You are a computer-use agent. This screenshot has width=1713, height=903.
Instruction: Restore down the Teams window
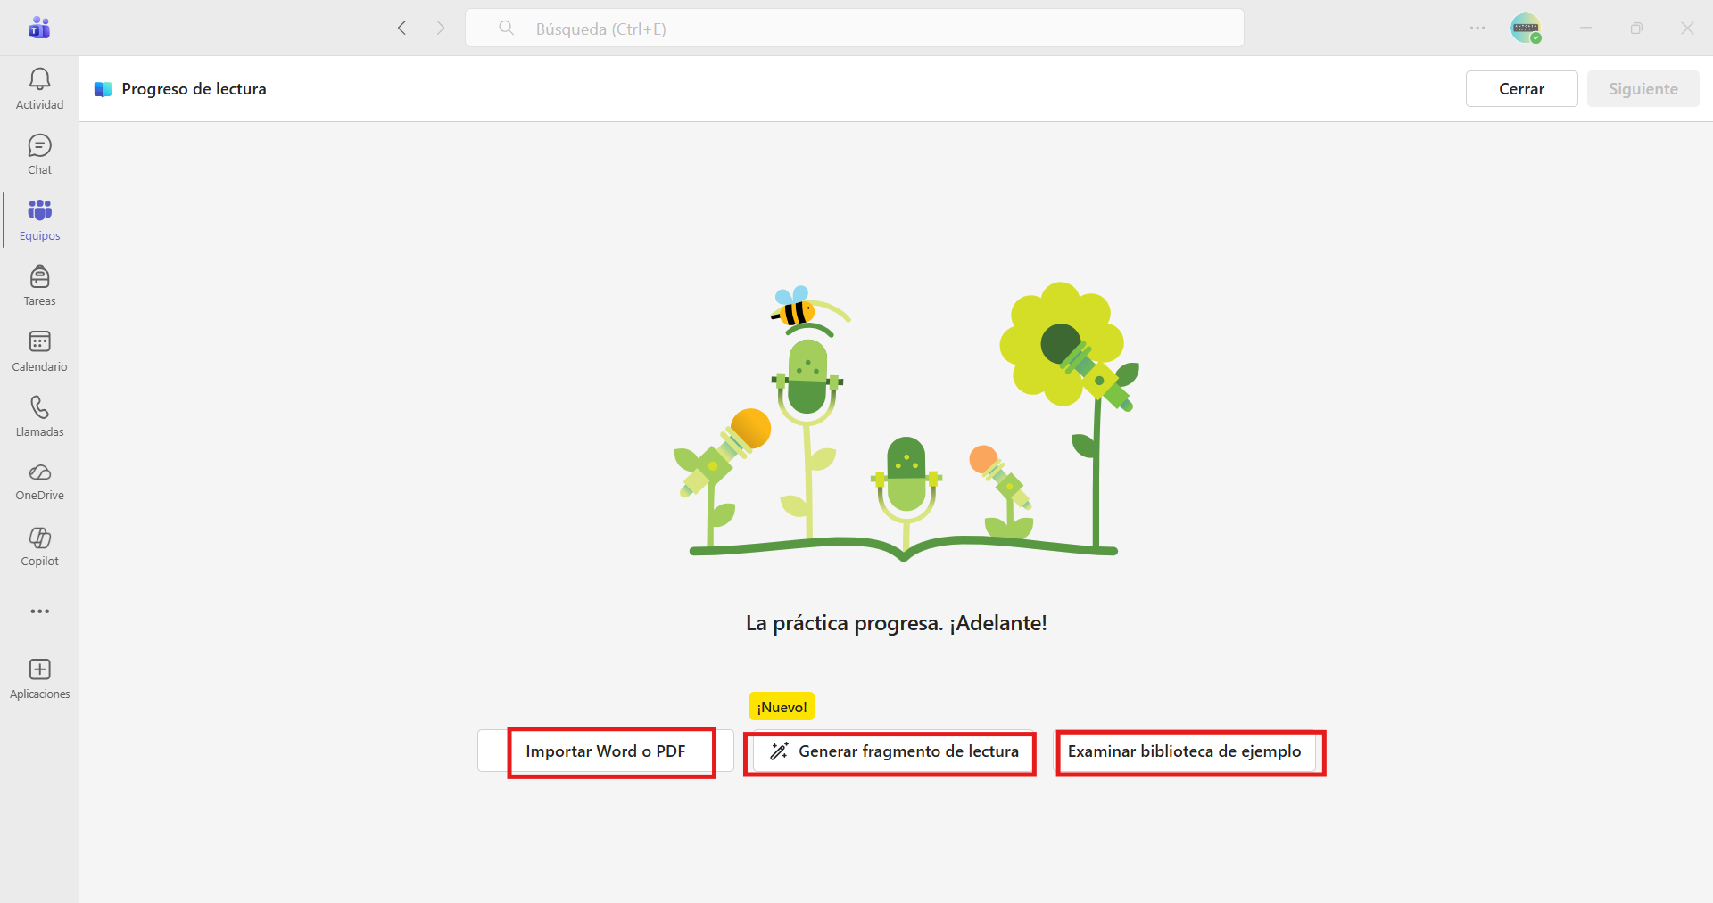1636,28
